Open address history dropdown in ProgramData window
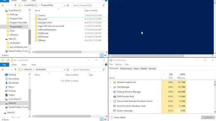This screenshot has width=216, height=121. (64, 5)
